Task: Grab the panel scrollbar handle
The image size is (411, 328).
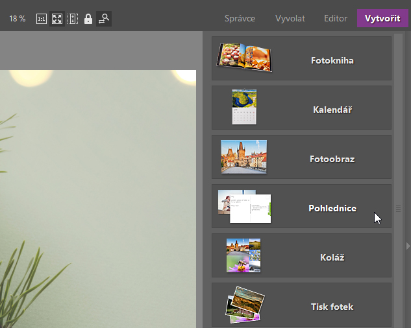Action: pyautogui.click(x=398, y=209)
